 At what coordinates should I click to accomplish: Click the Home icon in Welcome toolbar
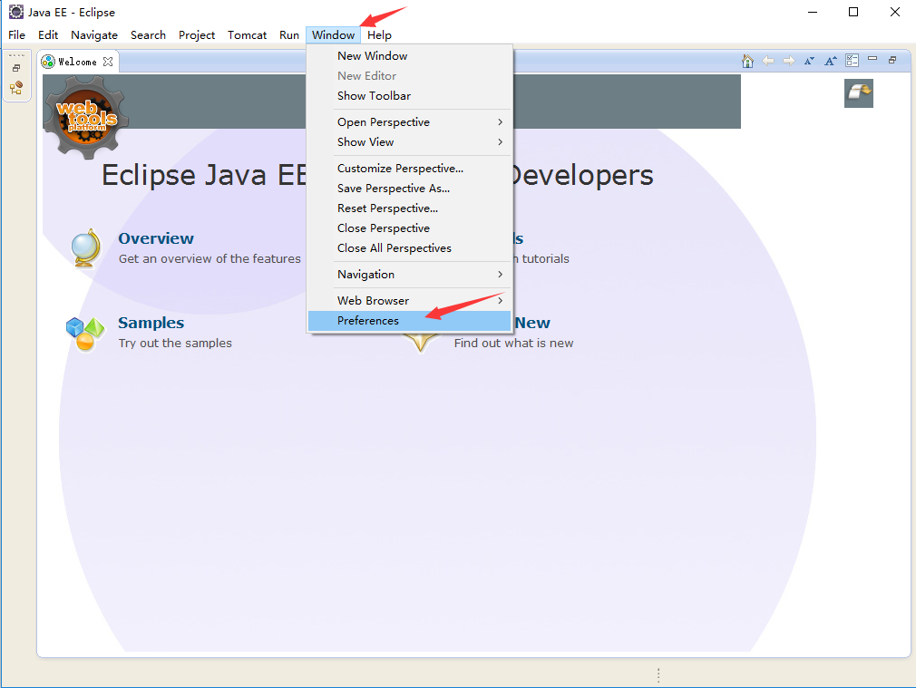747,61
